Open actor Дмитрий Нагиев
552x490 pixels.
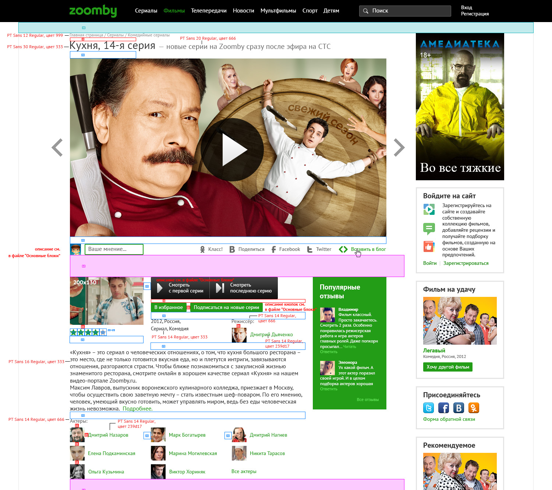pos(269,435)
